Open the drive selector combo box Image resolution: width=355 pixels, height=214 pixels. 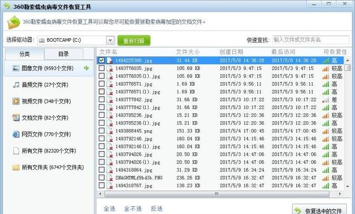click(76, 41)
